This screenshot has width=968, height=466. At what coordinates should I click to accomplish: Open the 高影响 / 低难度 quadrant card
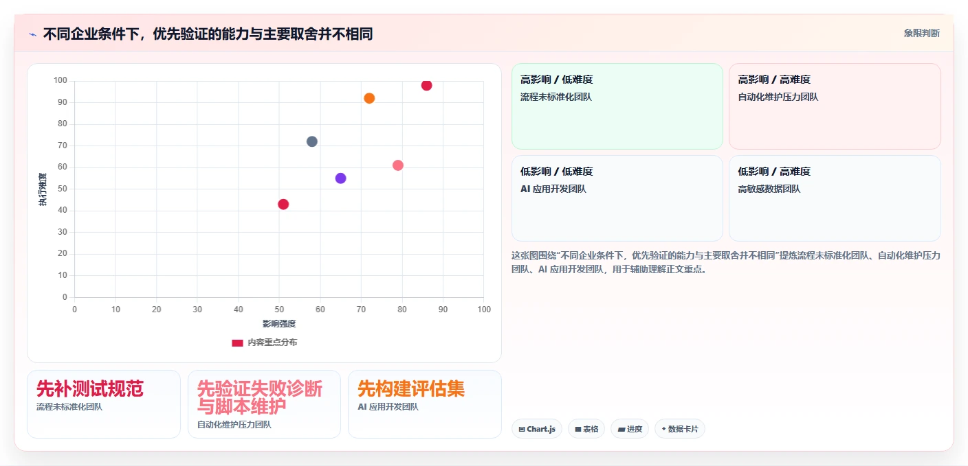[x=617, y=106]
